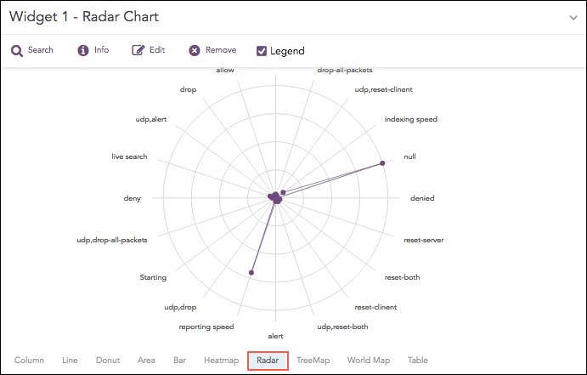The width and height of the screenshot is (587, 375).
Task: Collapse Widget 1 using the chevron
Action: click(573, 17)
